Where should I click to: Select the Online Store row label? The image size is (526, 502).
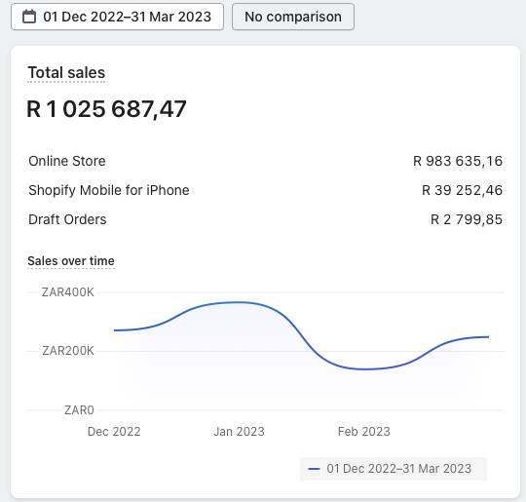click(67, 161)
